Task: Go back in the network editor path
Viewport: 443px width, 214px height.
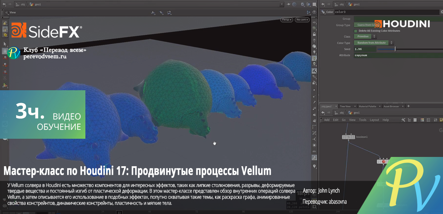Action: (x=323, y=113)
